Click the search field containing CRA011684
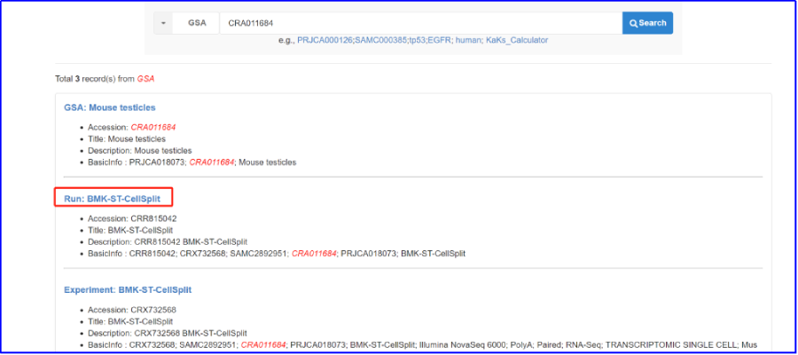Image resolution: width=798 pixels, height=355 pixels. (417, 23)
